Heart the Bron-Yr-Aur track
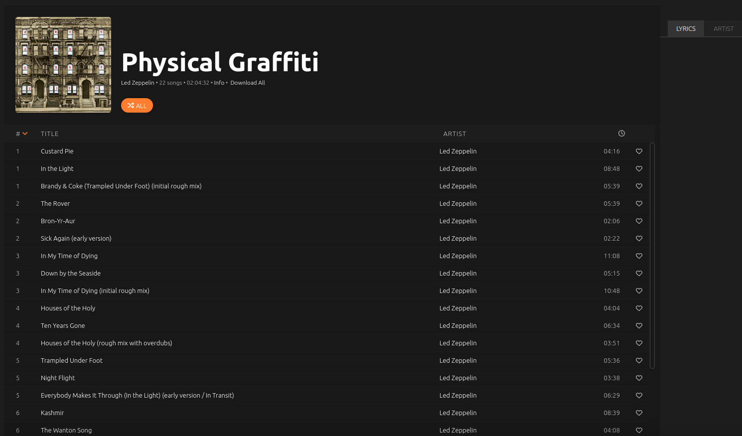Screen dimensions: 742x436 (639, 221)
